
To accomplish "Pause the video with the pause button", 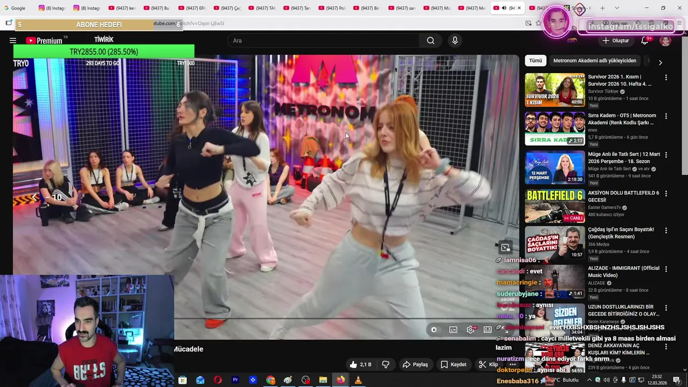I will click(434, 329).
